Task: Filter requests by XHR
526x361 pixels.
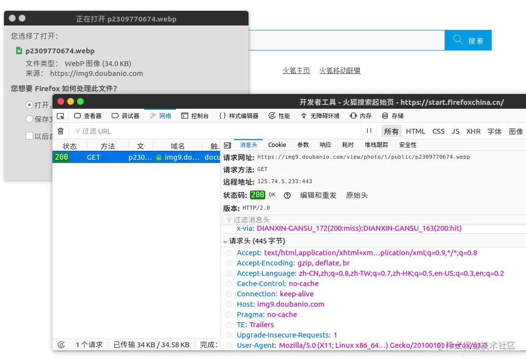Action: click(474, 131)
